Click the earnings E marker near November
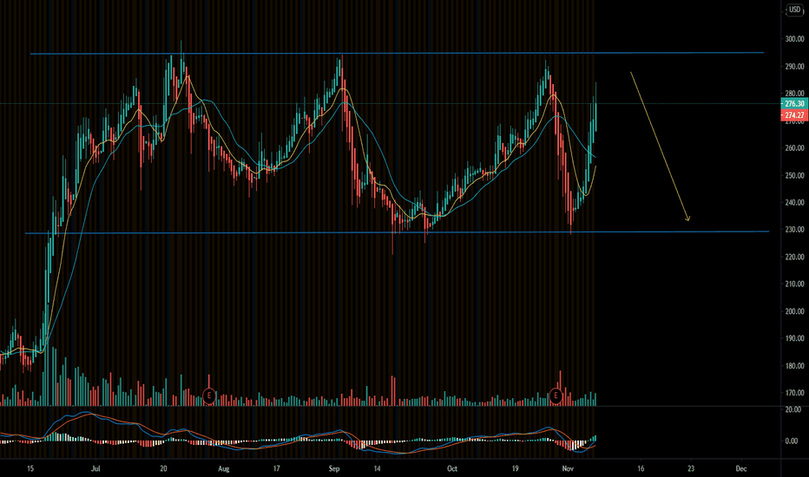809x477 pixels. (x=556, y=396)
